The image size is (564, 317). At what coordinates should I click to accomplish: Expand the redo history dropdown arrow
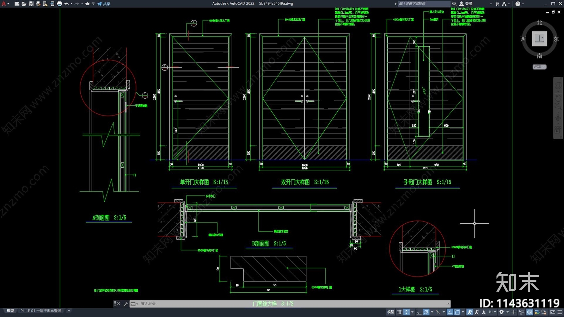[82, 4]
